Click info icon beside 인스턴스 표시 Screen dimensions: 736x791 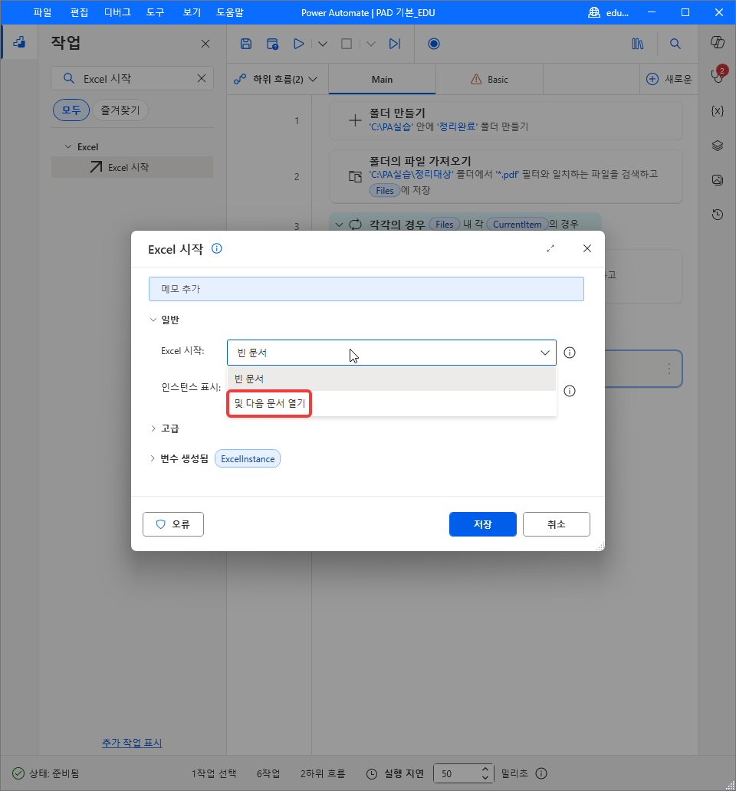tap(570, 391)
